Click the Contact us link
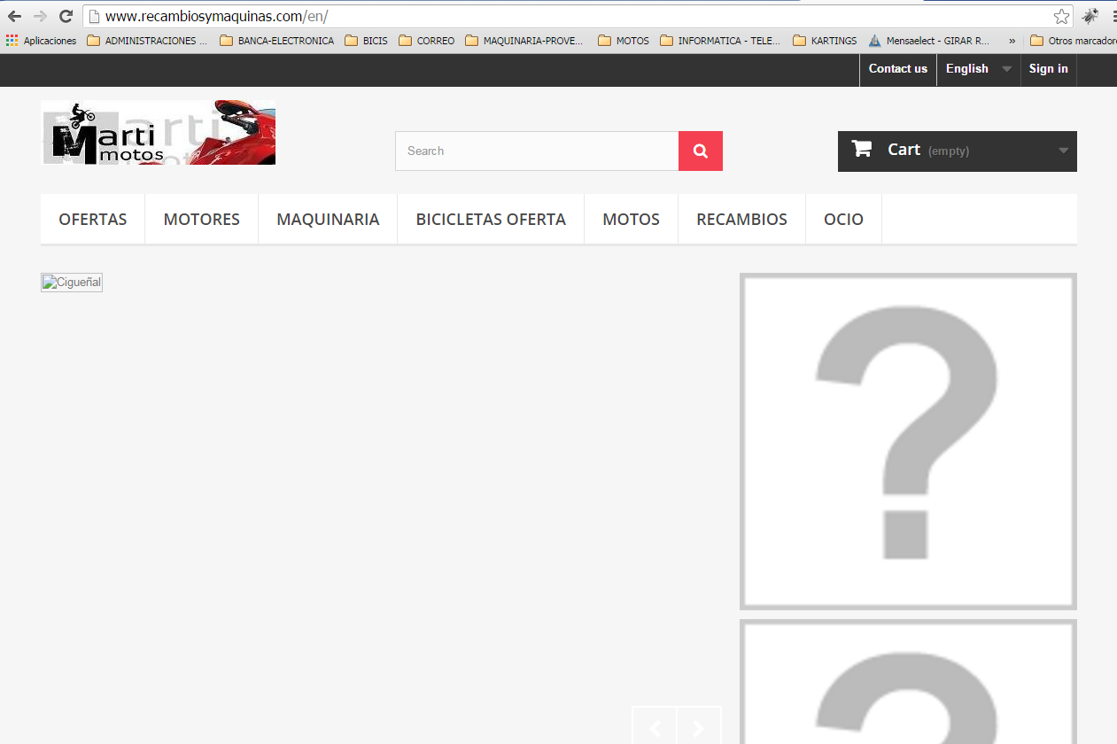 click(x=898, y=69)
